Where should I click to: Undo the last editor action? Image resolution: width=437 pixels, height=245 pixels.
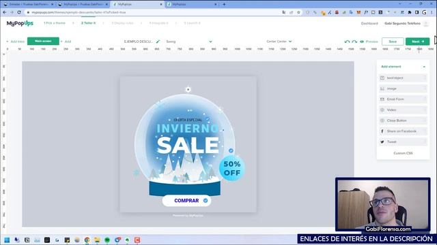(x=347, y=42)
